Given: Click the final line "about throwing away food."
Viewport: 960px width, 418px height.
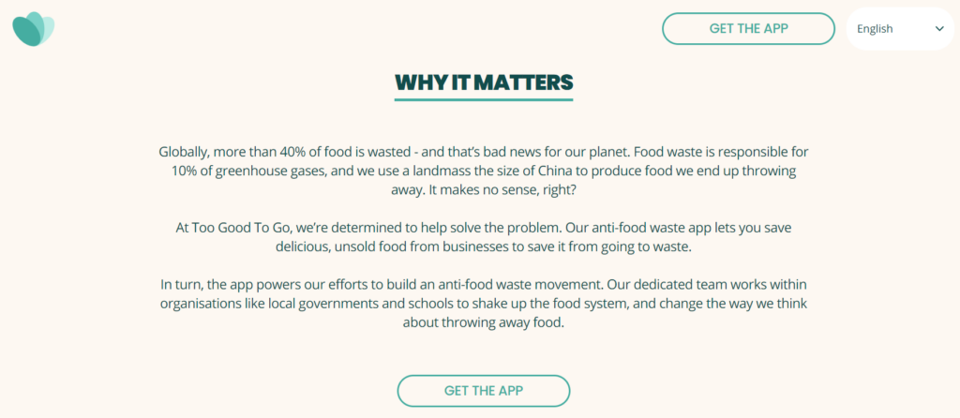Looking at the screenshot, I should [483, 323].
